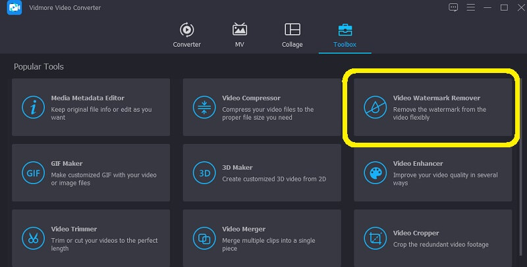Click the Video Compressor icon
This screenshot has height=267, width=527.
(204, 107)
